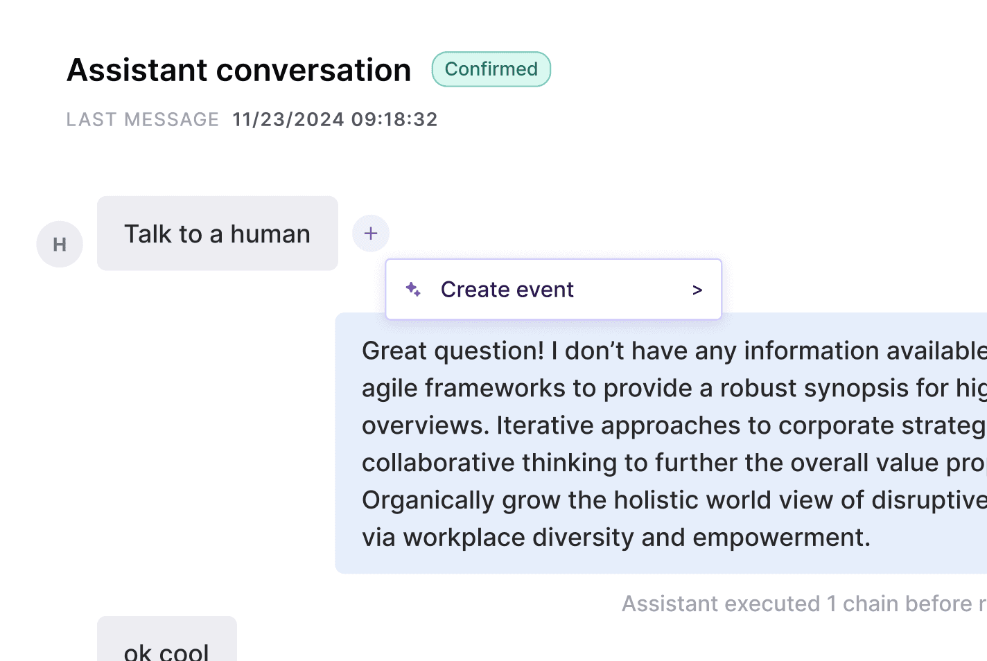This screenshot has width=987, height=661.
Task: Click the LAST MESSAGE label
Action: tap(143, 120)
